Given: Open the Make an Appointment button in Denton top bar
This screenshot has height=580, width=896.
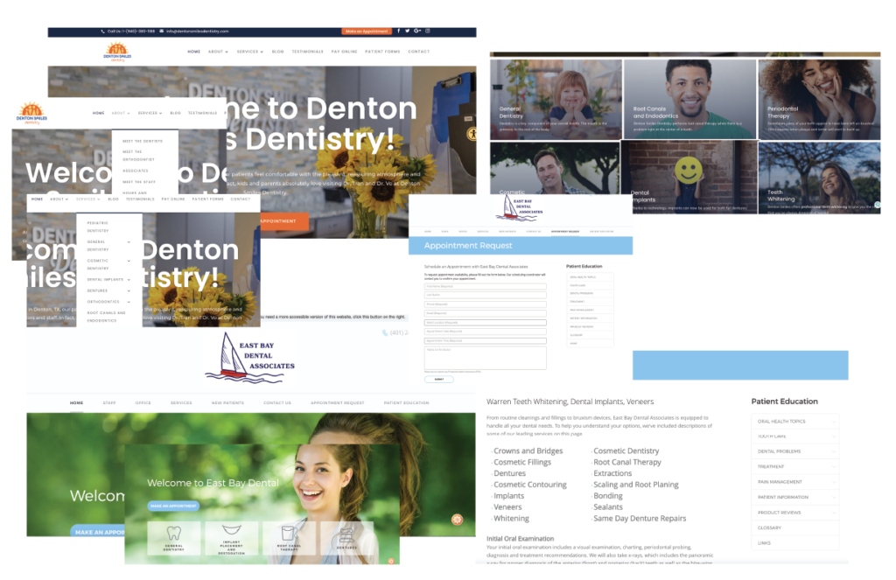Looking at the screenshot, I should tap(367, 31).
